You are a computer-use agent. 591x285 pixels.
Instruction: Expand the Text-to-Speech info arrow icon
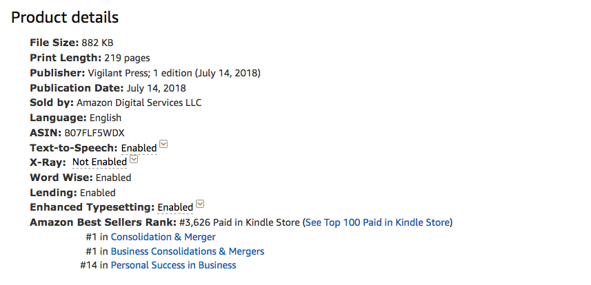[163, 144]
